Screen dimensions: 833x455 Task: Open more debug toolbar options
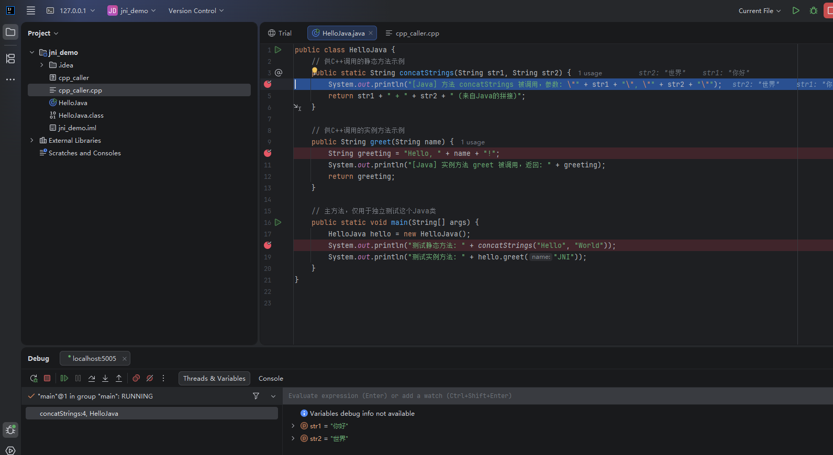[163, 378]
